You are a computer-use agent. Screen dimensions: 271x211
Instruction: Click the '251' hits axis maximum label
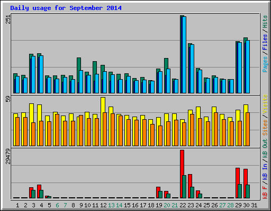8,20
